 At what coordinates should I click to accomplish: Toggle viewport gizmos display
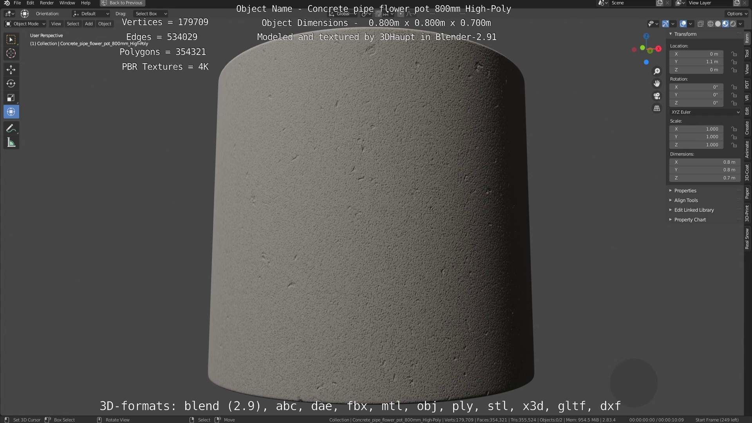(x=665, y=24)
